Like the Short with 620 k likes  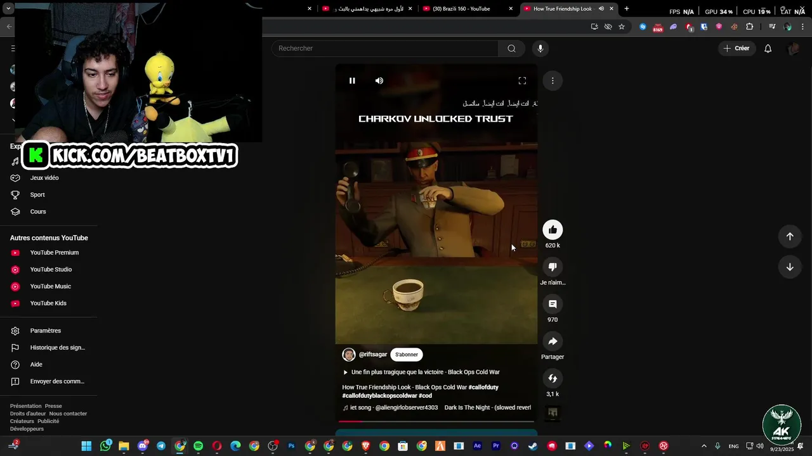point(553,230)
